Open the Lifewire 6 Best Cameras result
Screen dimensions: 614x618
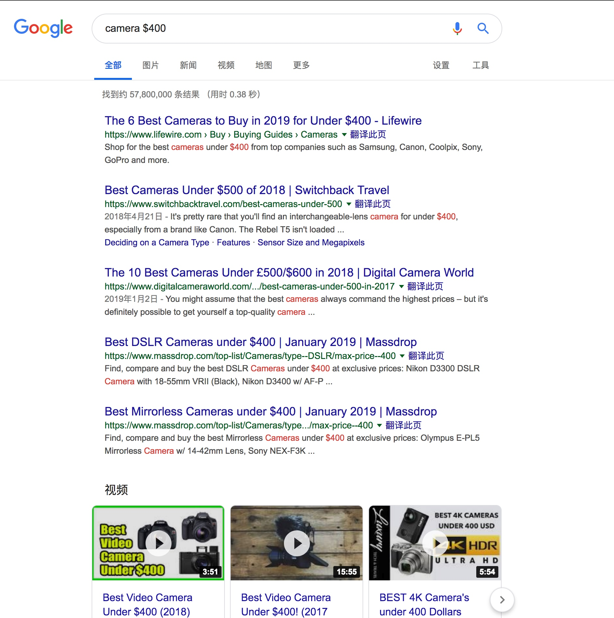pos(263,120)
